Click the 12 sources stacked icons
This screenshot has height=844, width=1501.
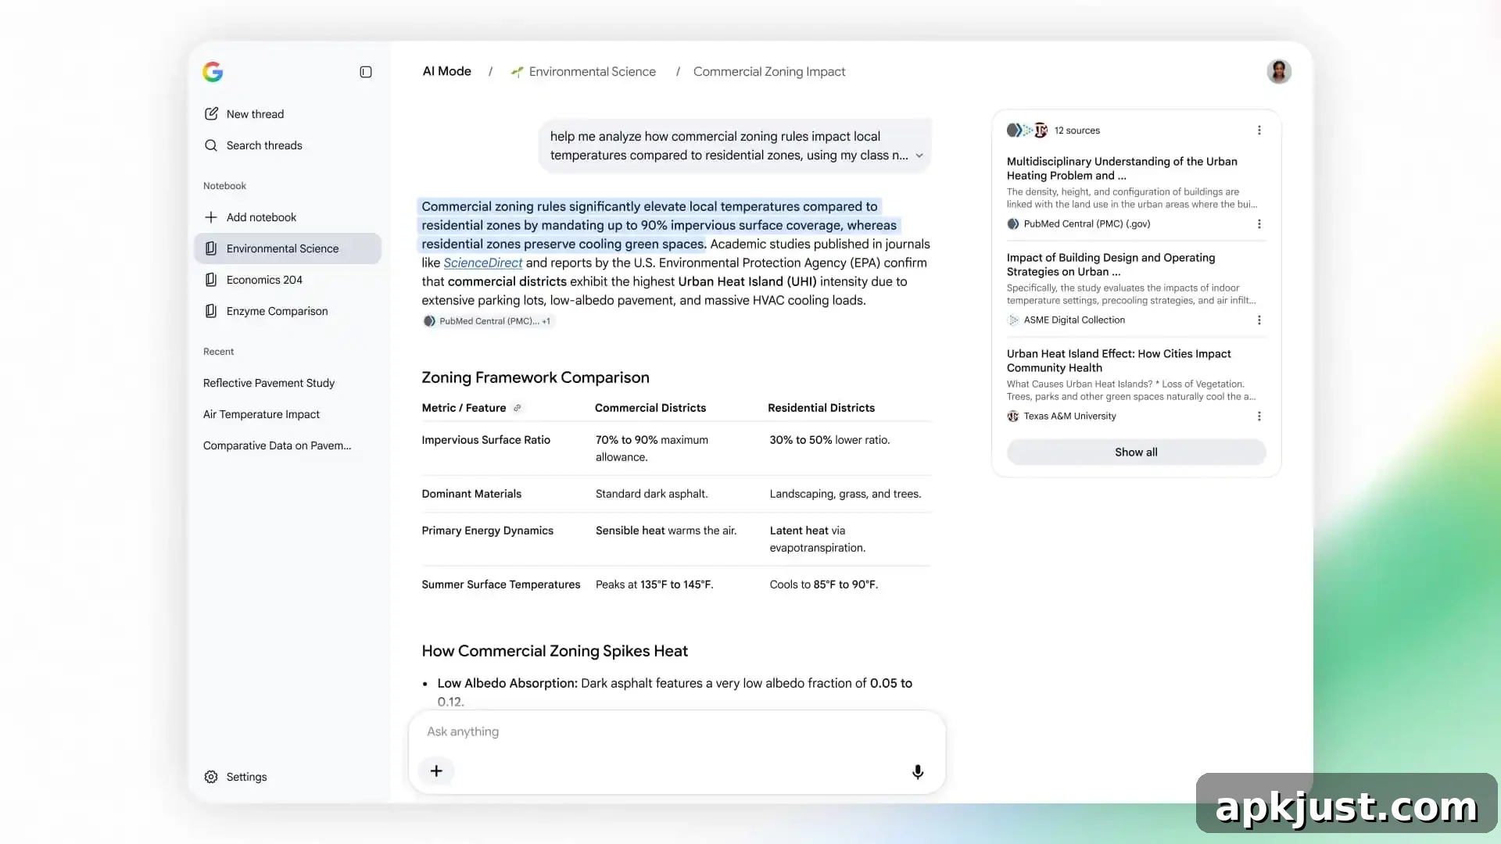point(1026,131)
